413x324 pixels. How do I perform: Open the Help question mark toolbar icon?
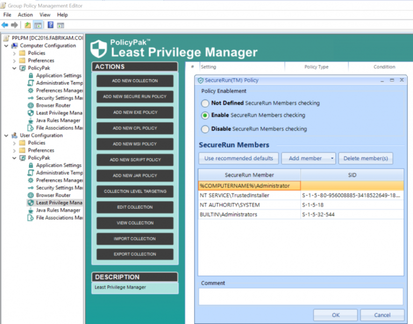(x=51, y=25)
